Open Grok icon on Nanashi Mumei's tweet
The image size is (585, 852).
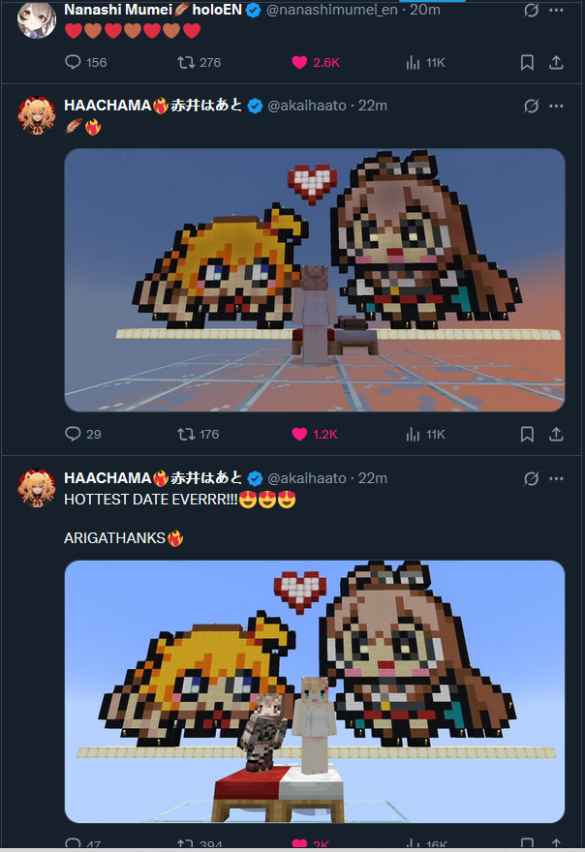pyautogui.click(x=531, y=11)
